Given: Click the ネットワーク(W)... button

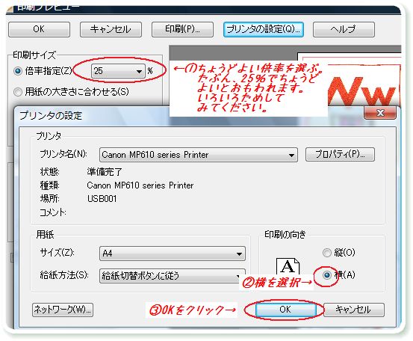Looking at the screenshot, I should point(63,310).
